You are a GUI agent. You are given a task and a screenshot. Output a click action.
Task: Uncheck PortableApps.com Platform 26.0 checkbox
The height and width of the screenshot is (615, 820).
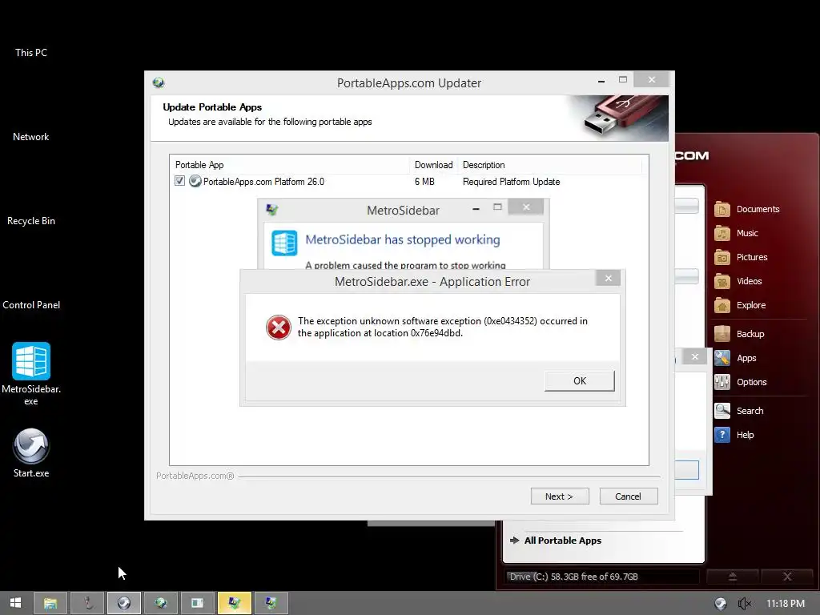[x=179, y=181]
